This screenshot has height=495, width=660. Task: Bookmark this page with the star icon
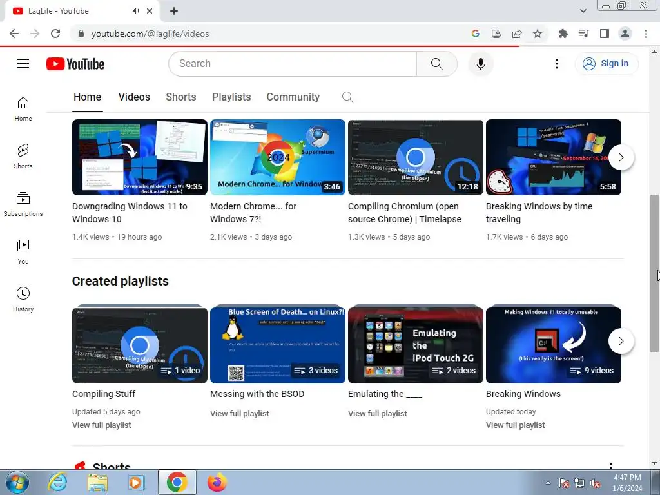coord(538,34)
